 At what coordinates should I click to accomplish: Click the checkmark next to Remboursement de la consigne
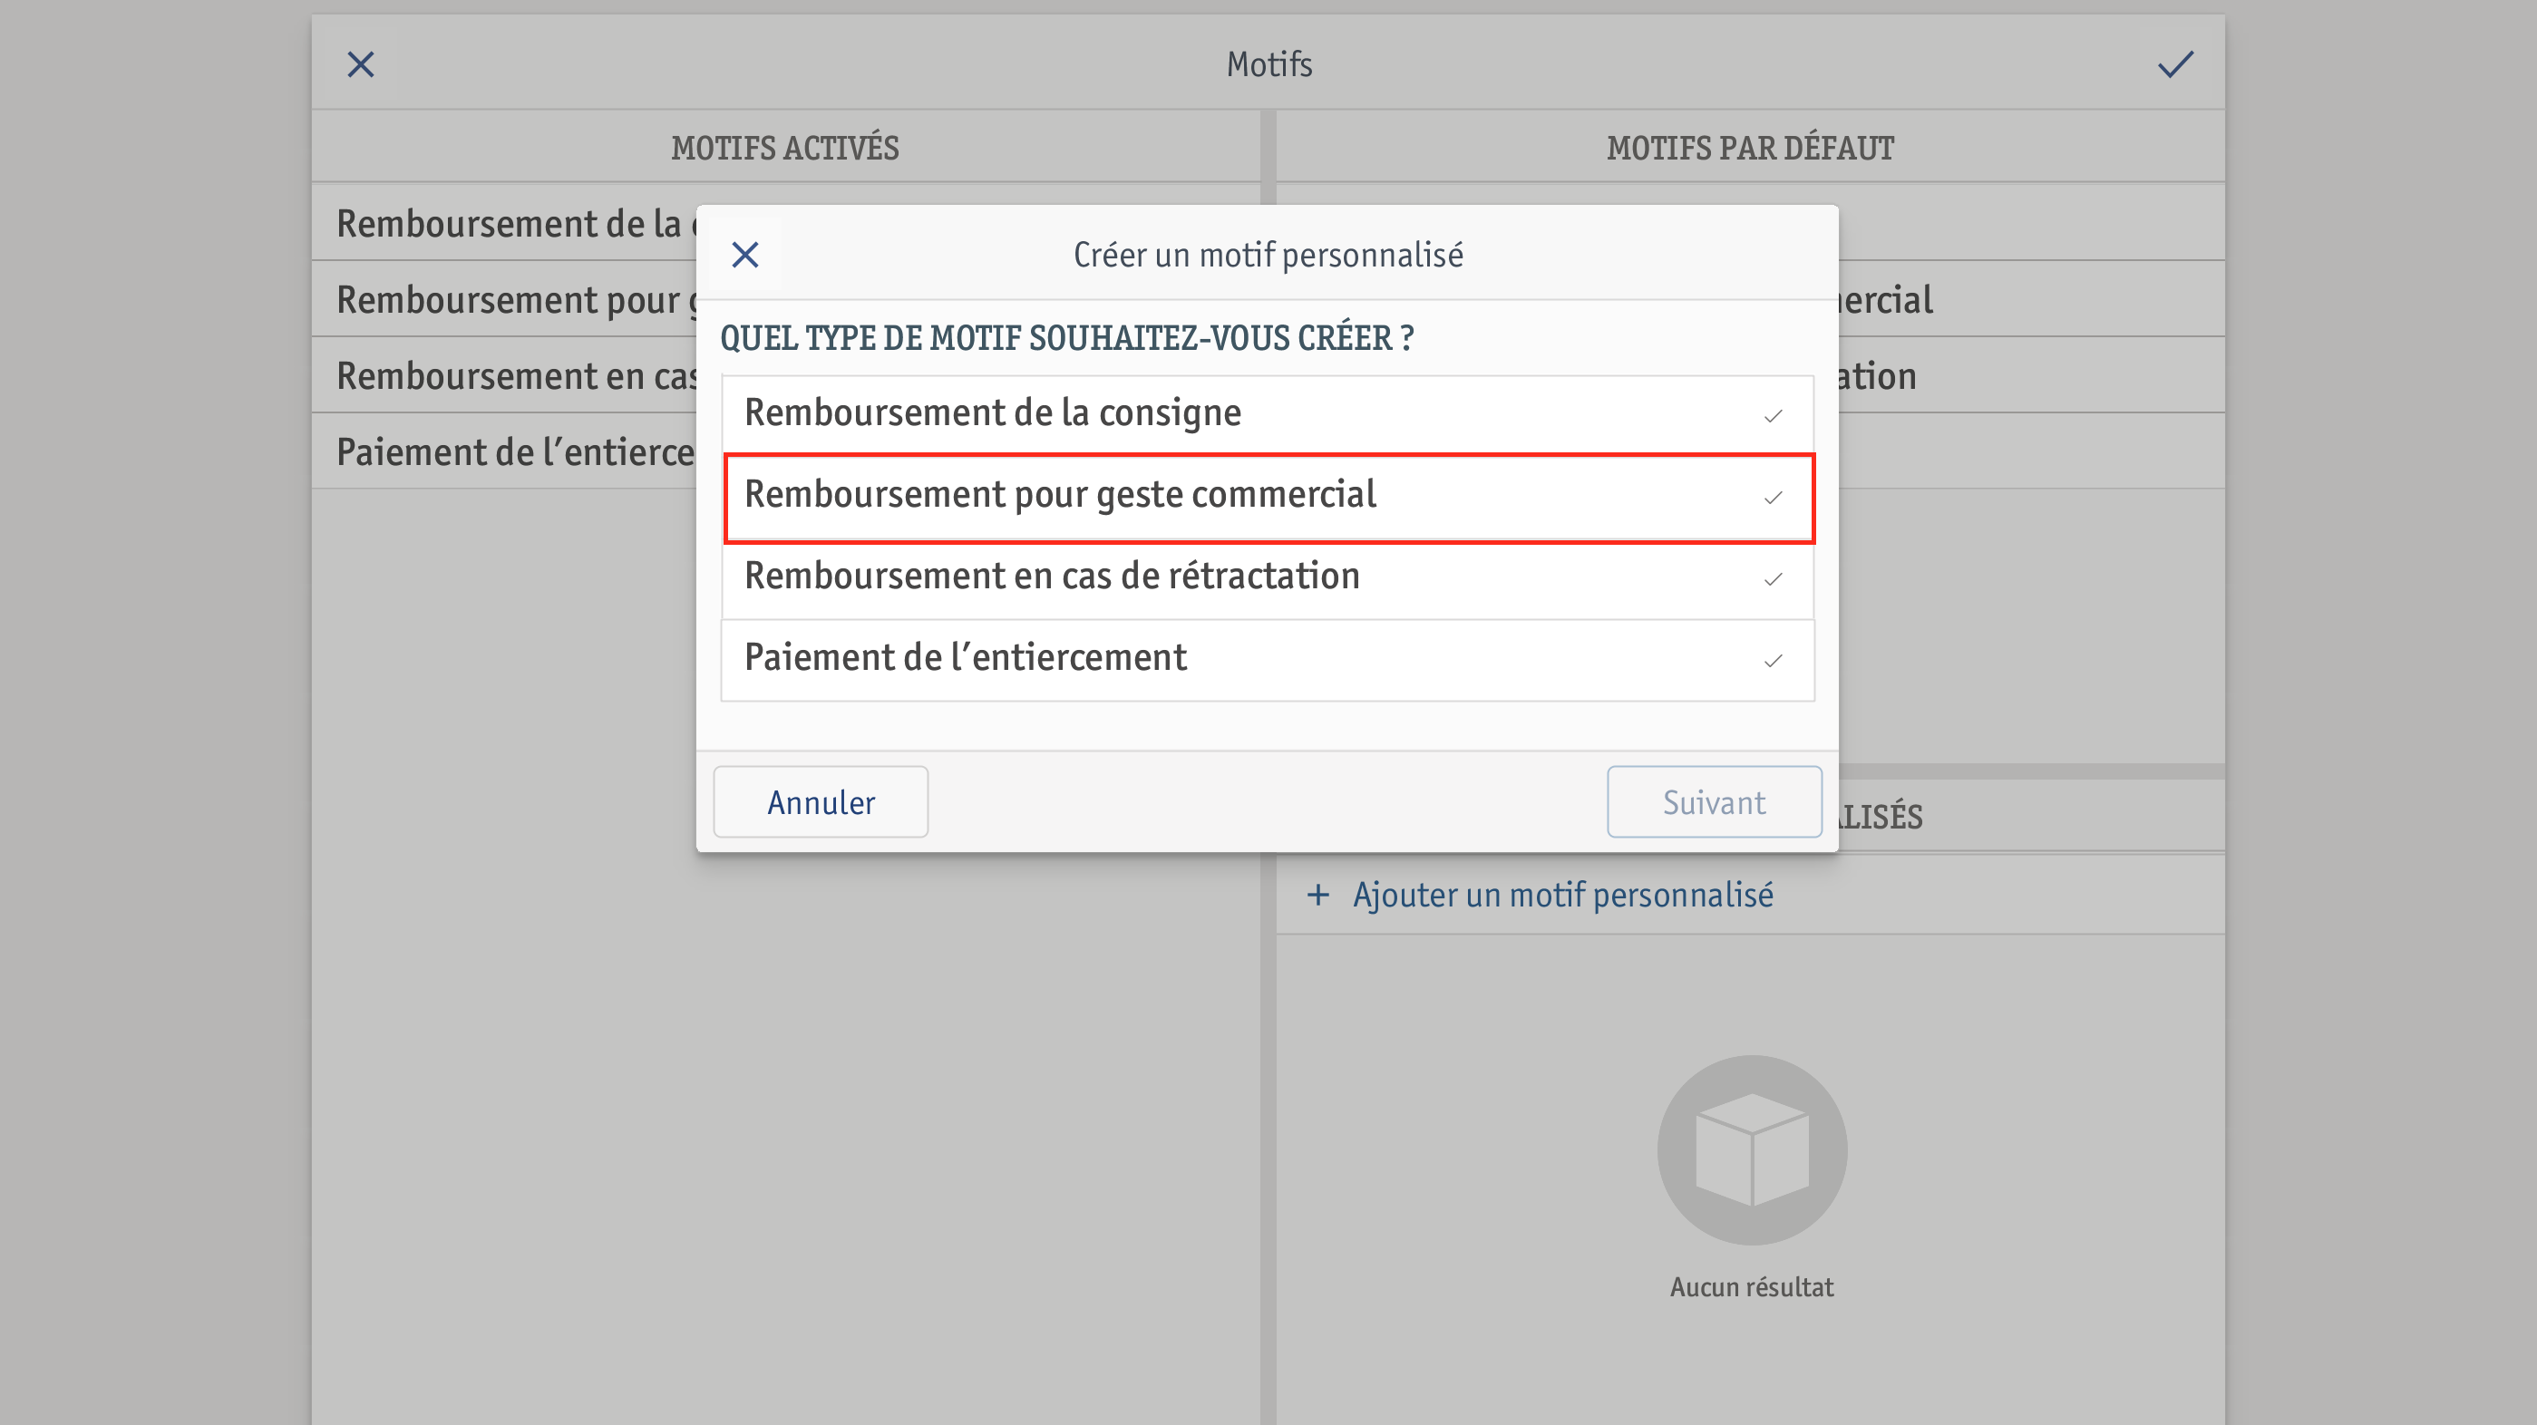[x=1774, y=417]
